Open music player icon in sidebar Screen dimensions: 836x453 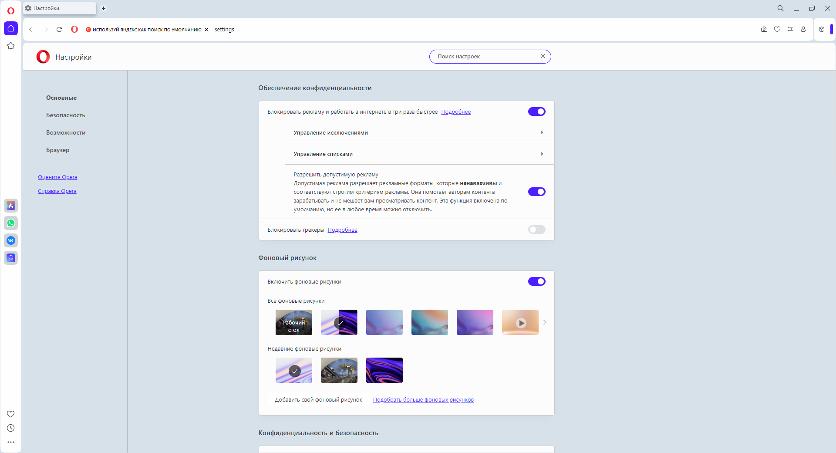coord(11,258)
